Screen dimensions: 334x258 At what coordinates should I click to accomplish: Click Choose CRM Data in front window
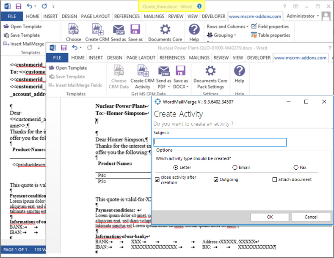119,77
